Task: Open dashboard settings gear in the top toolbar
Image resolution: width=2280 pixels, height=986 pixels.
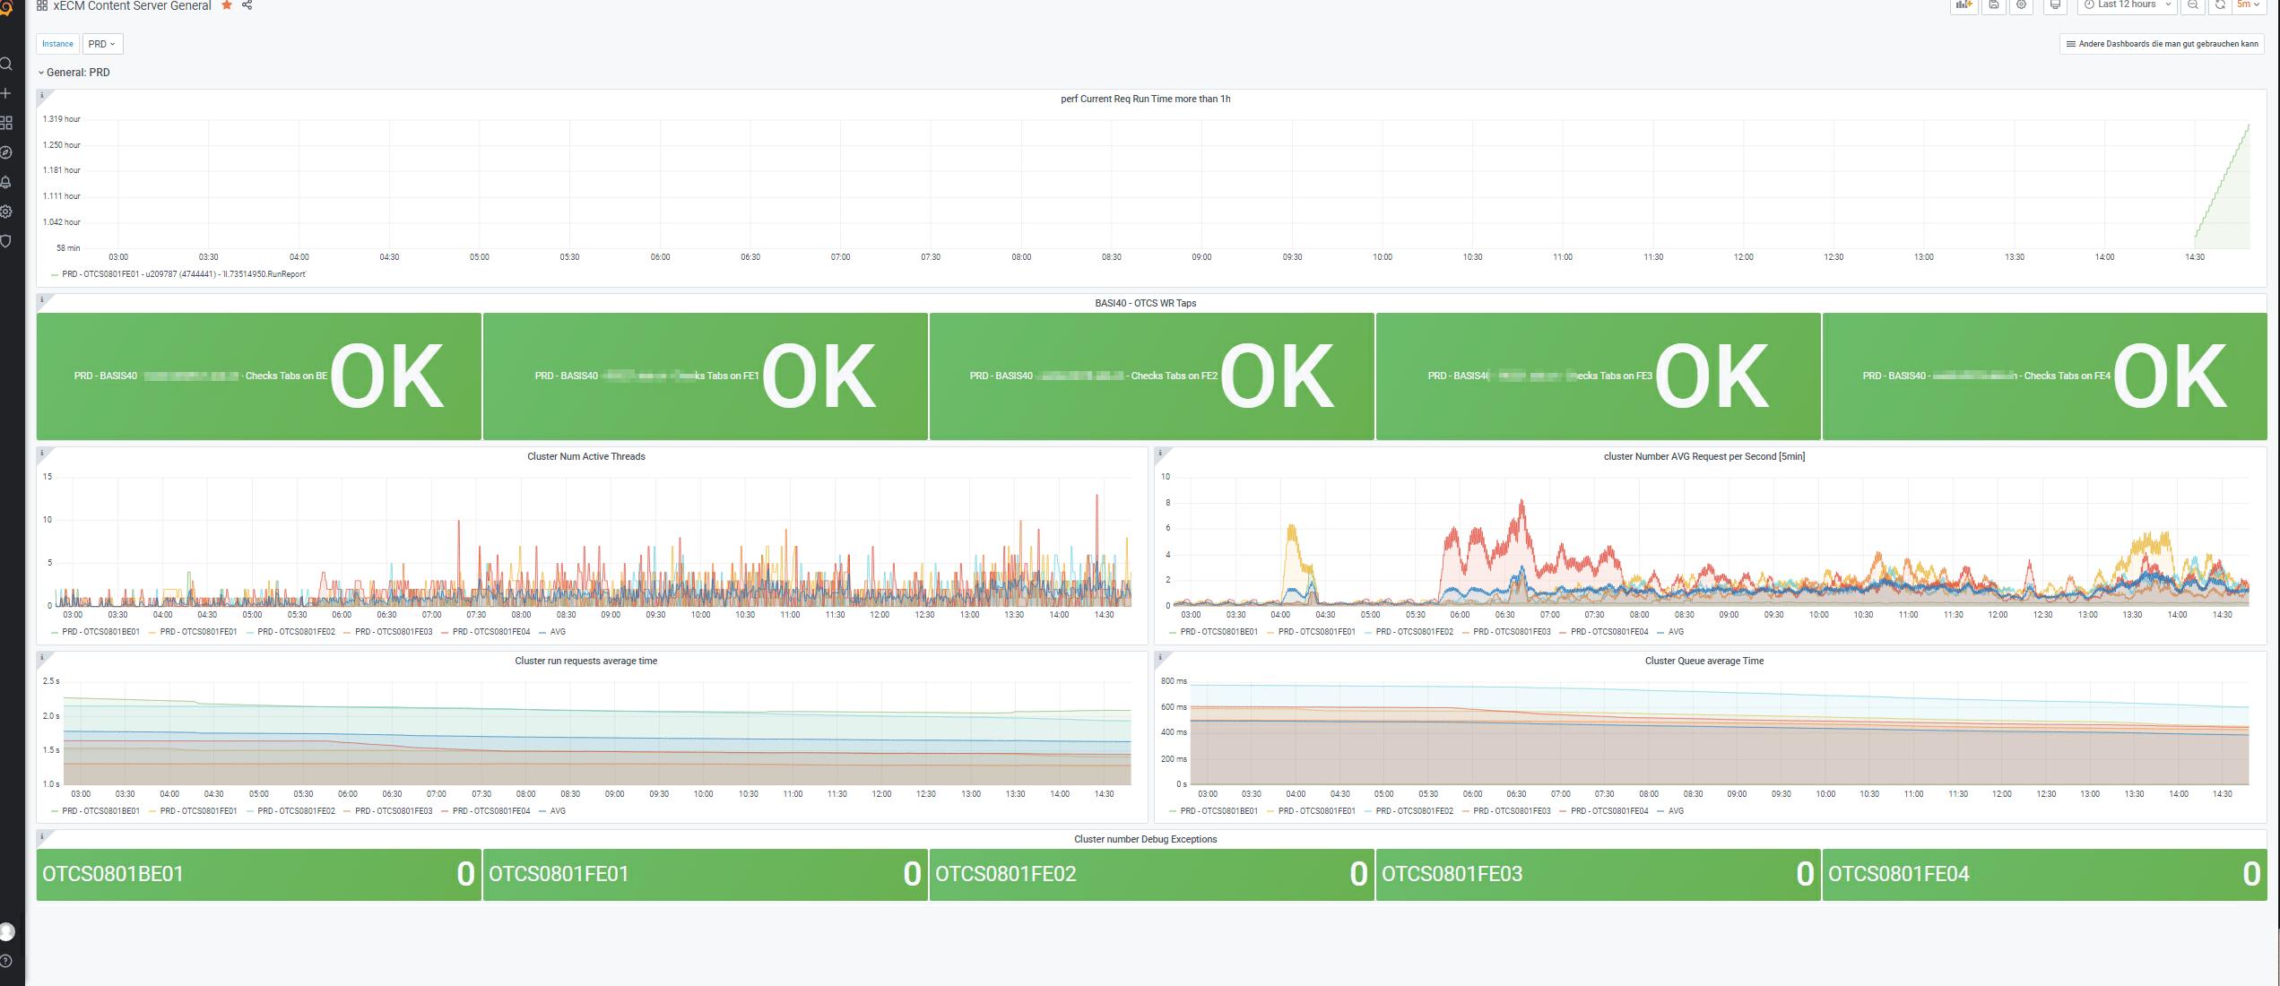Action: (x=2022, y=4)
